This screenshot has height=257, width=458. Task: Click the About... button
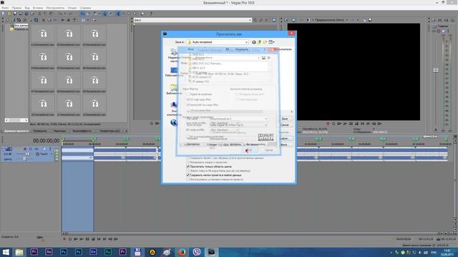click(x=284, y=144)
